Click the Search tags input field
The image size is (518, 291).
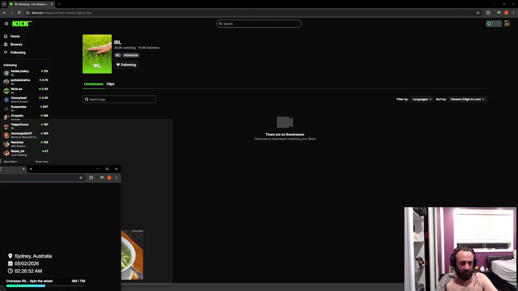pos(119,99)
